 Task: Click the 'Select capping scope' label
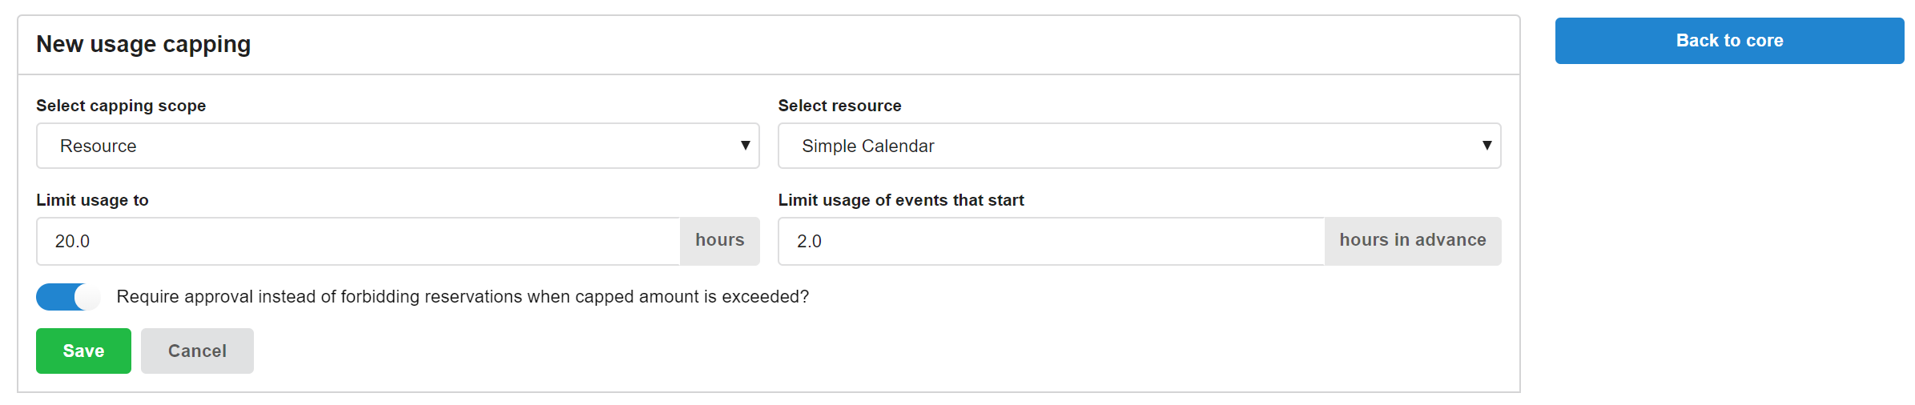click(x=121, y=106)
